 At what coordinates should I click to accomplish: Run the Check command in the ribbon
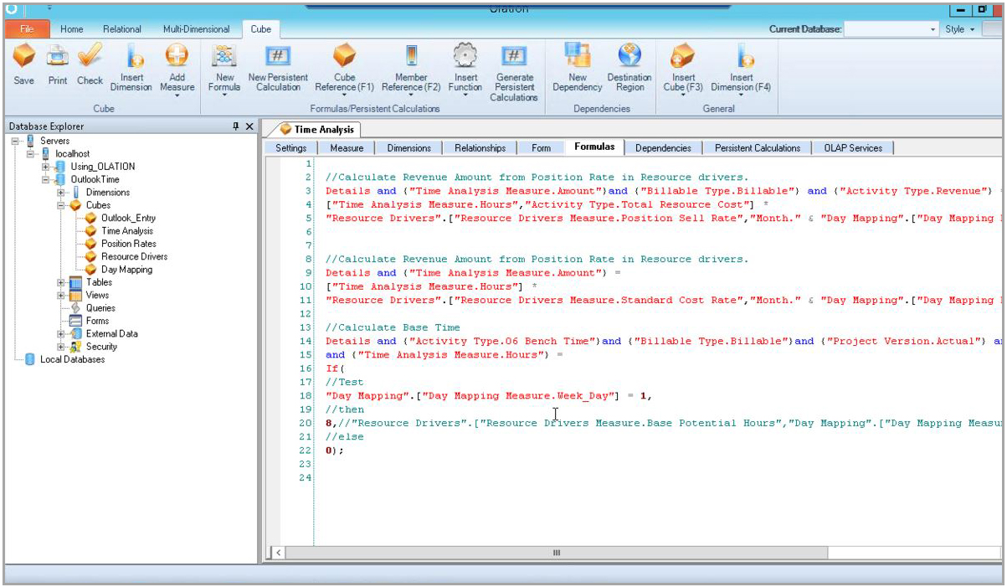click(x=90, y=57)
